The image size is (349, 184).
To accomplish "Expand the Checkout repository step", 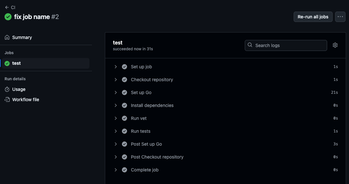I will (116, 80).
